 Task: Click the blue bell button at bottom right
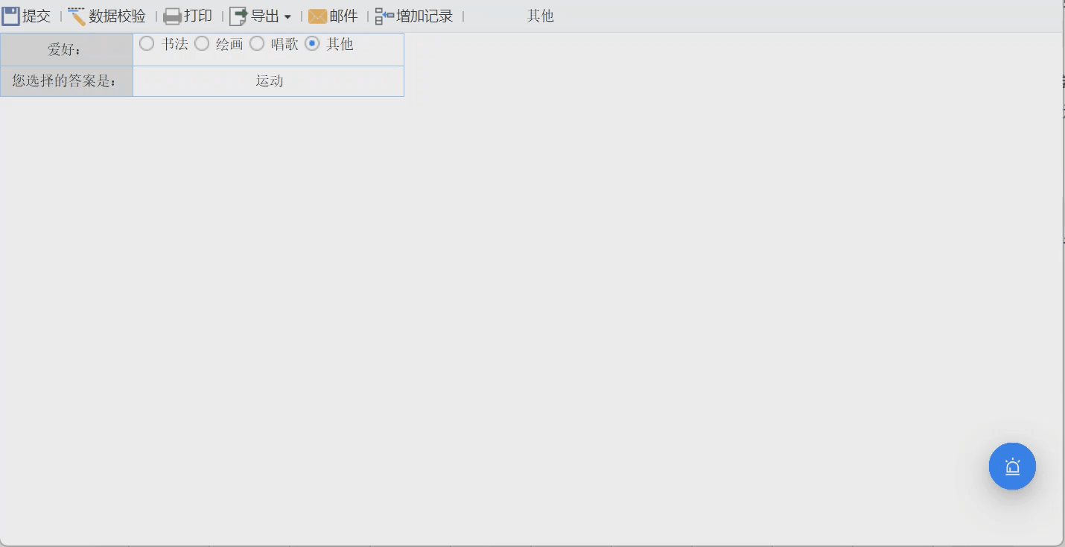tap(1012, 466)
